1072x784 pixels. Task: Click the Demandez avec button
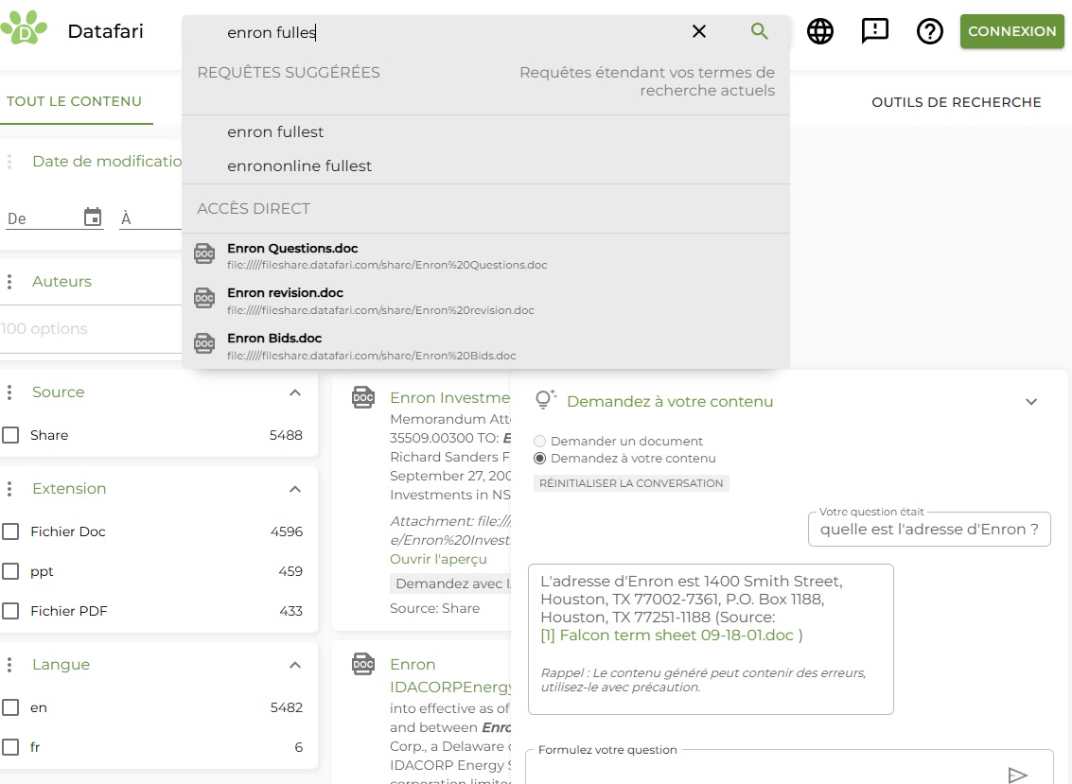(450, 584)
